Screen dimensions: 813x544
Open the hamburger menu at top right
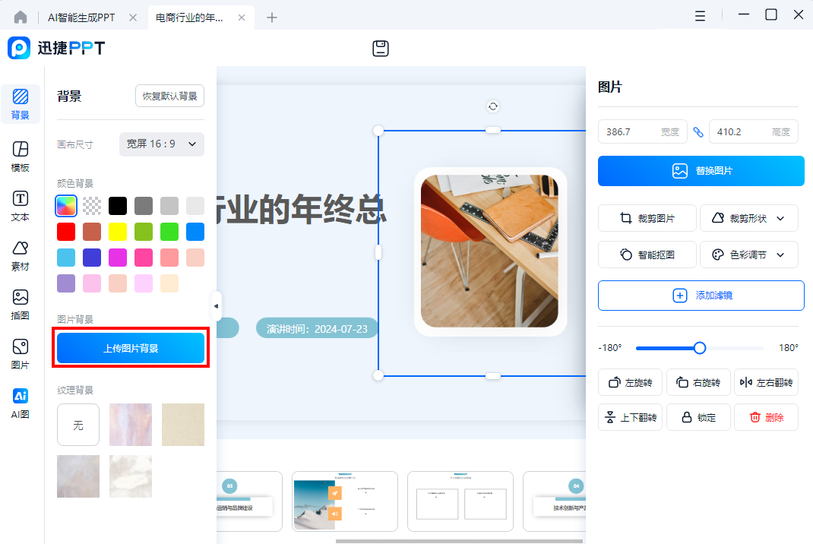tap(700, 14)
